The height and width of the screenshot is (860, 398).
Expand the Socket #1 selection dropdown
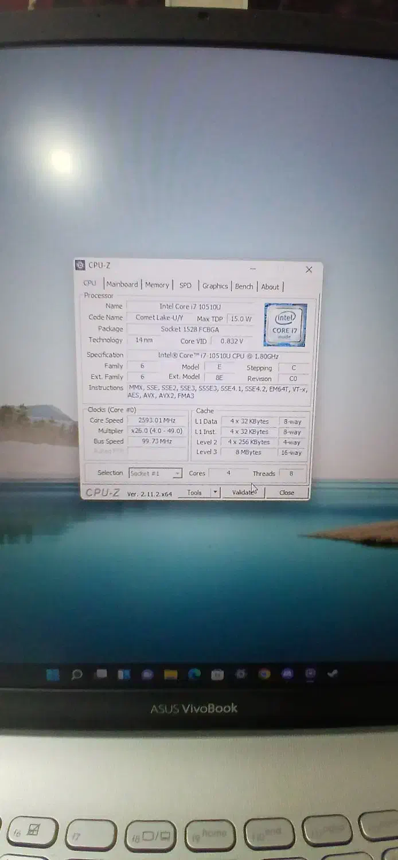177,474
